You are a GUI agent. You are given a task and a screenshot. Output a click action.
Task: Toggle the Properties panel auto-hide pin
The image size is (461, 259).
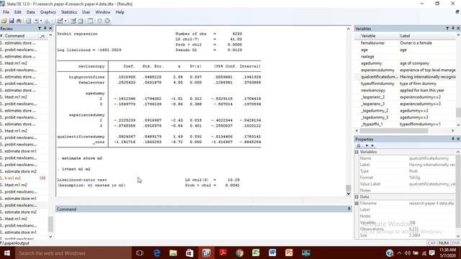[453, 139]
